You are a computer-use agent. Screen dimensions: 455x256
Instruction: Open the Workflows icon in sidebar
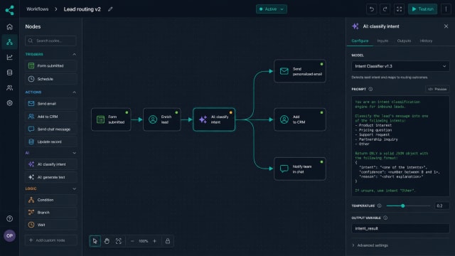9,42
